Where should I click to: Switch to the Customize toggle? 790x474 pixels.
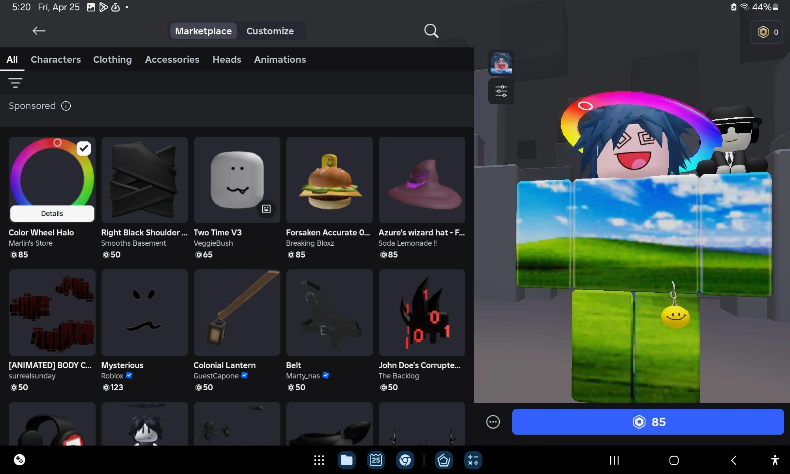[270, 31]
